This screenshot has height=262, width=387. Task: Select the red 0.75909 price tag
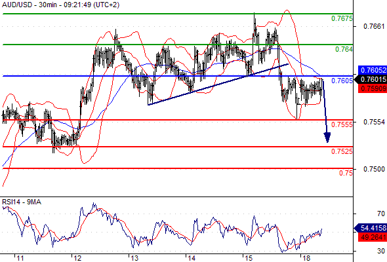(373, 88)
